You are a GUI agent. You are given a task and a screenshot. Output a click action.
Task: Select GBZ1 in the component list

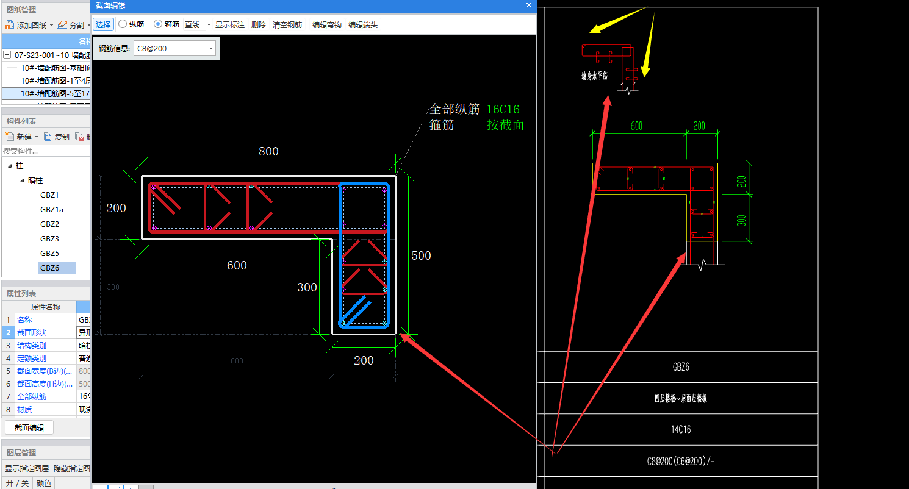(49, 195)
